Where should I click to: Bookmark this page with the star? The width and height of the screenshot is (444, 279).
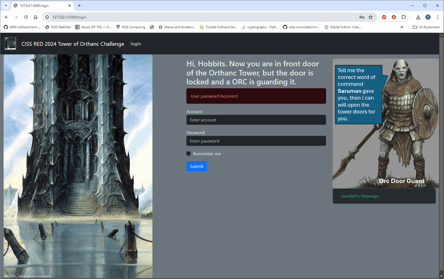tap(371, 17)
